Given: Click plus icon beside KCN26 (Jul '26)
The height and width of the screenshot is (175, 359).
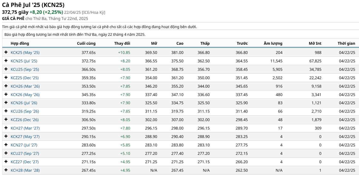Looking at the screenshot, I should point(6,103).
